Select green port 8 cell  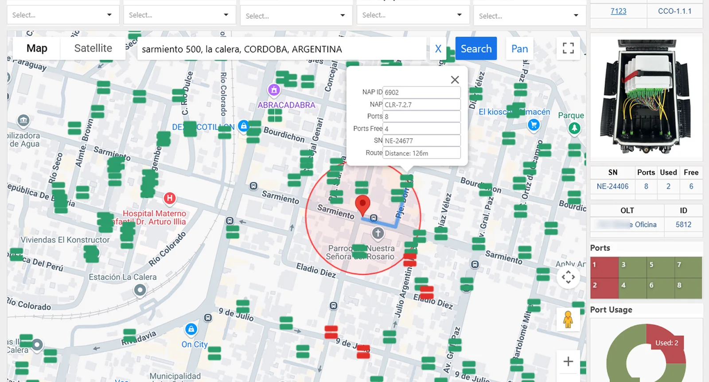tap(688, 288)
